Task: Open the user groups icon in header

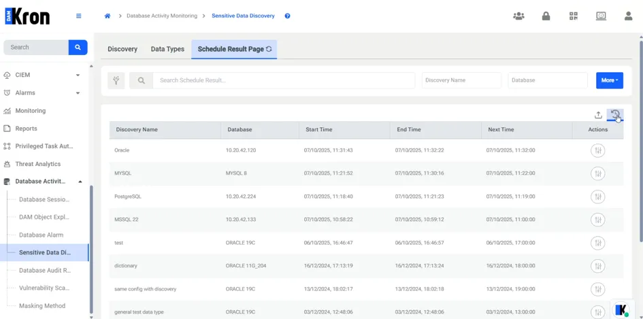Action: pyautogui.click(x=518, y=16)
